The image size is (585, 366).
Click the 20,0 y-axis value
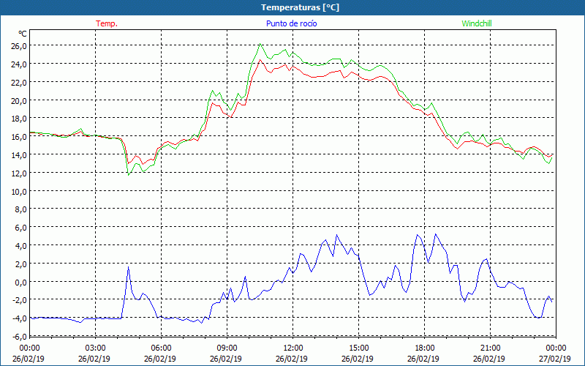pos(19,100)
